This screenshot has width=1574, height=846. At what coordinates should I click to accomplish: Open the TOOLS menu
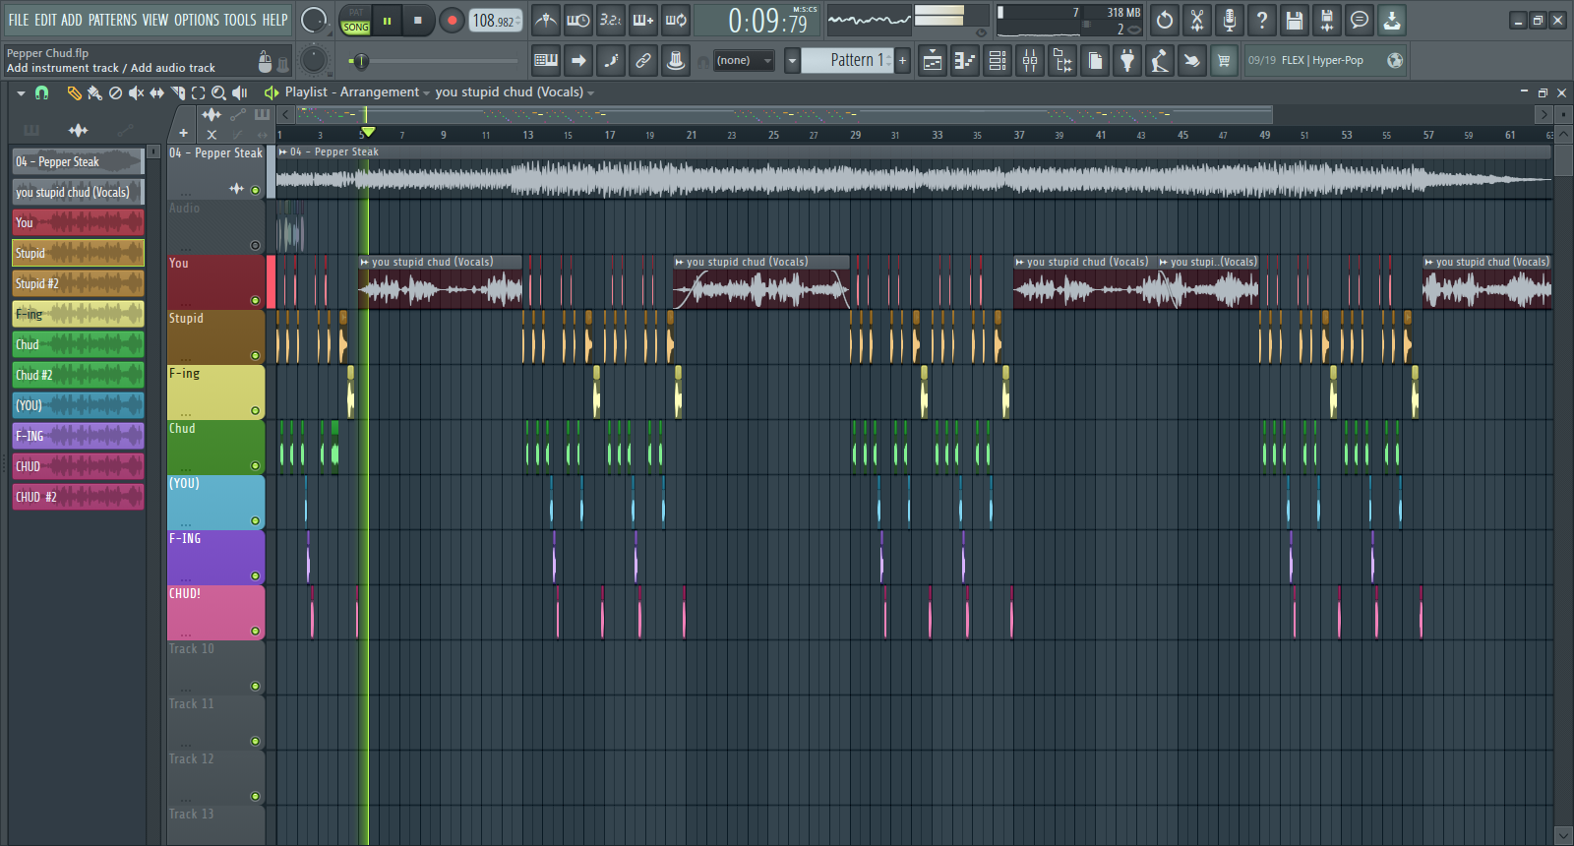point(239,20)
